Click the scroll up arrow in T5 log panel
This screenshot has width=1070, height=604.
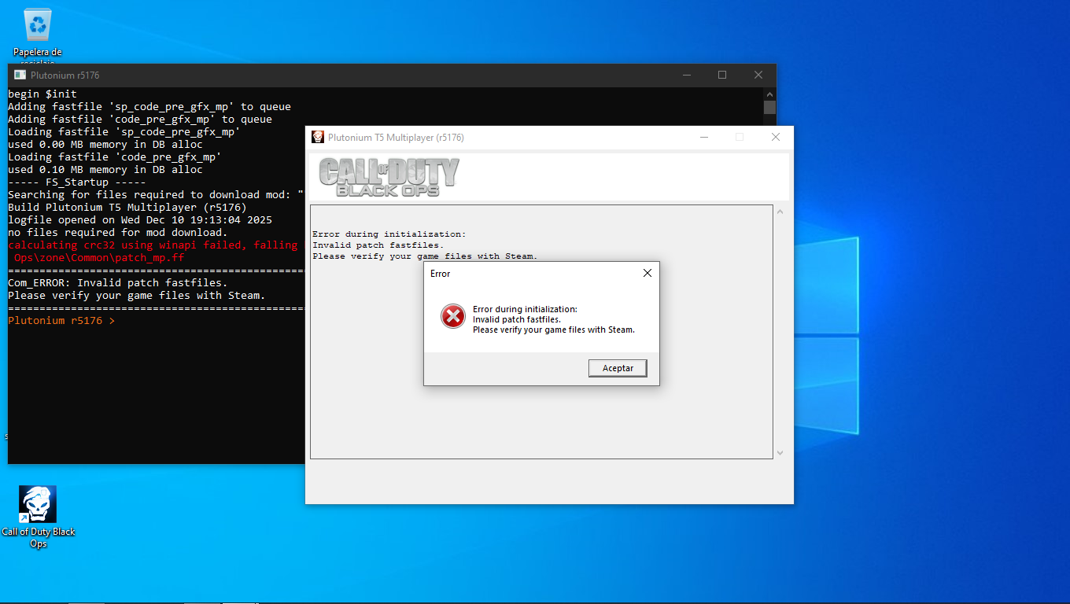click(x=780, y=212)
